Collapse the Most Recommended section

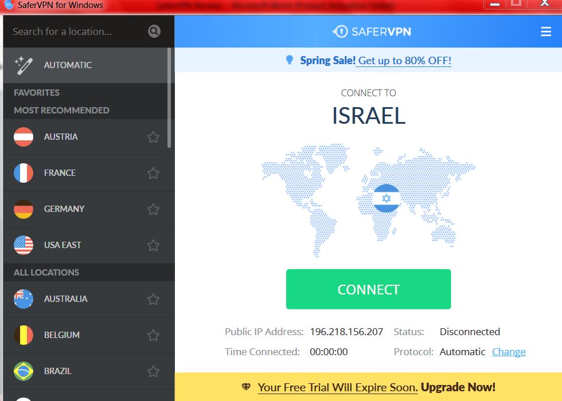(x=62, y=110)
